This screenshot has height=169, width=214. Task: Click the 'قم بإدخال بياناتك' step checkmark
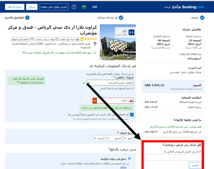121,18
